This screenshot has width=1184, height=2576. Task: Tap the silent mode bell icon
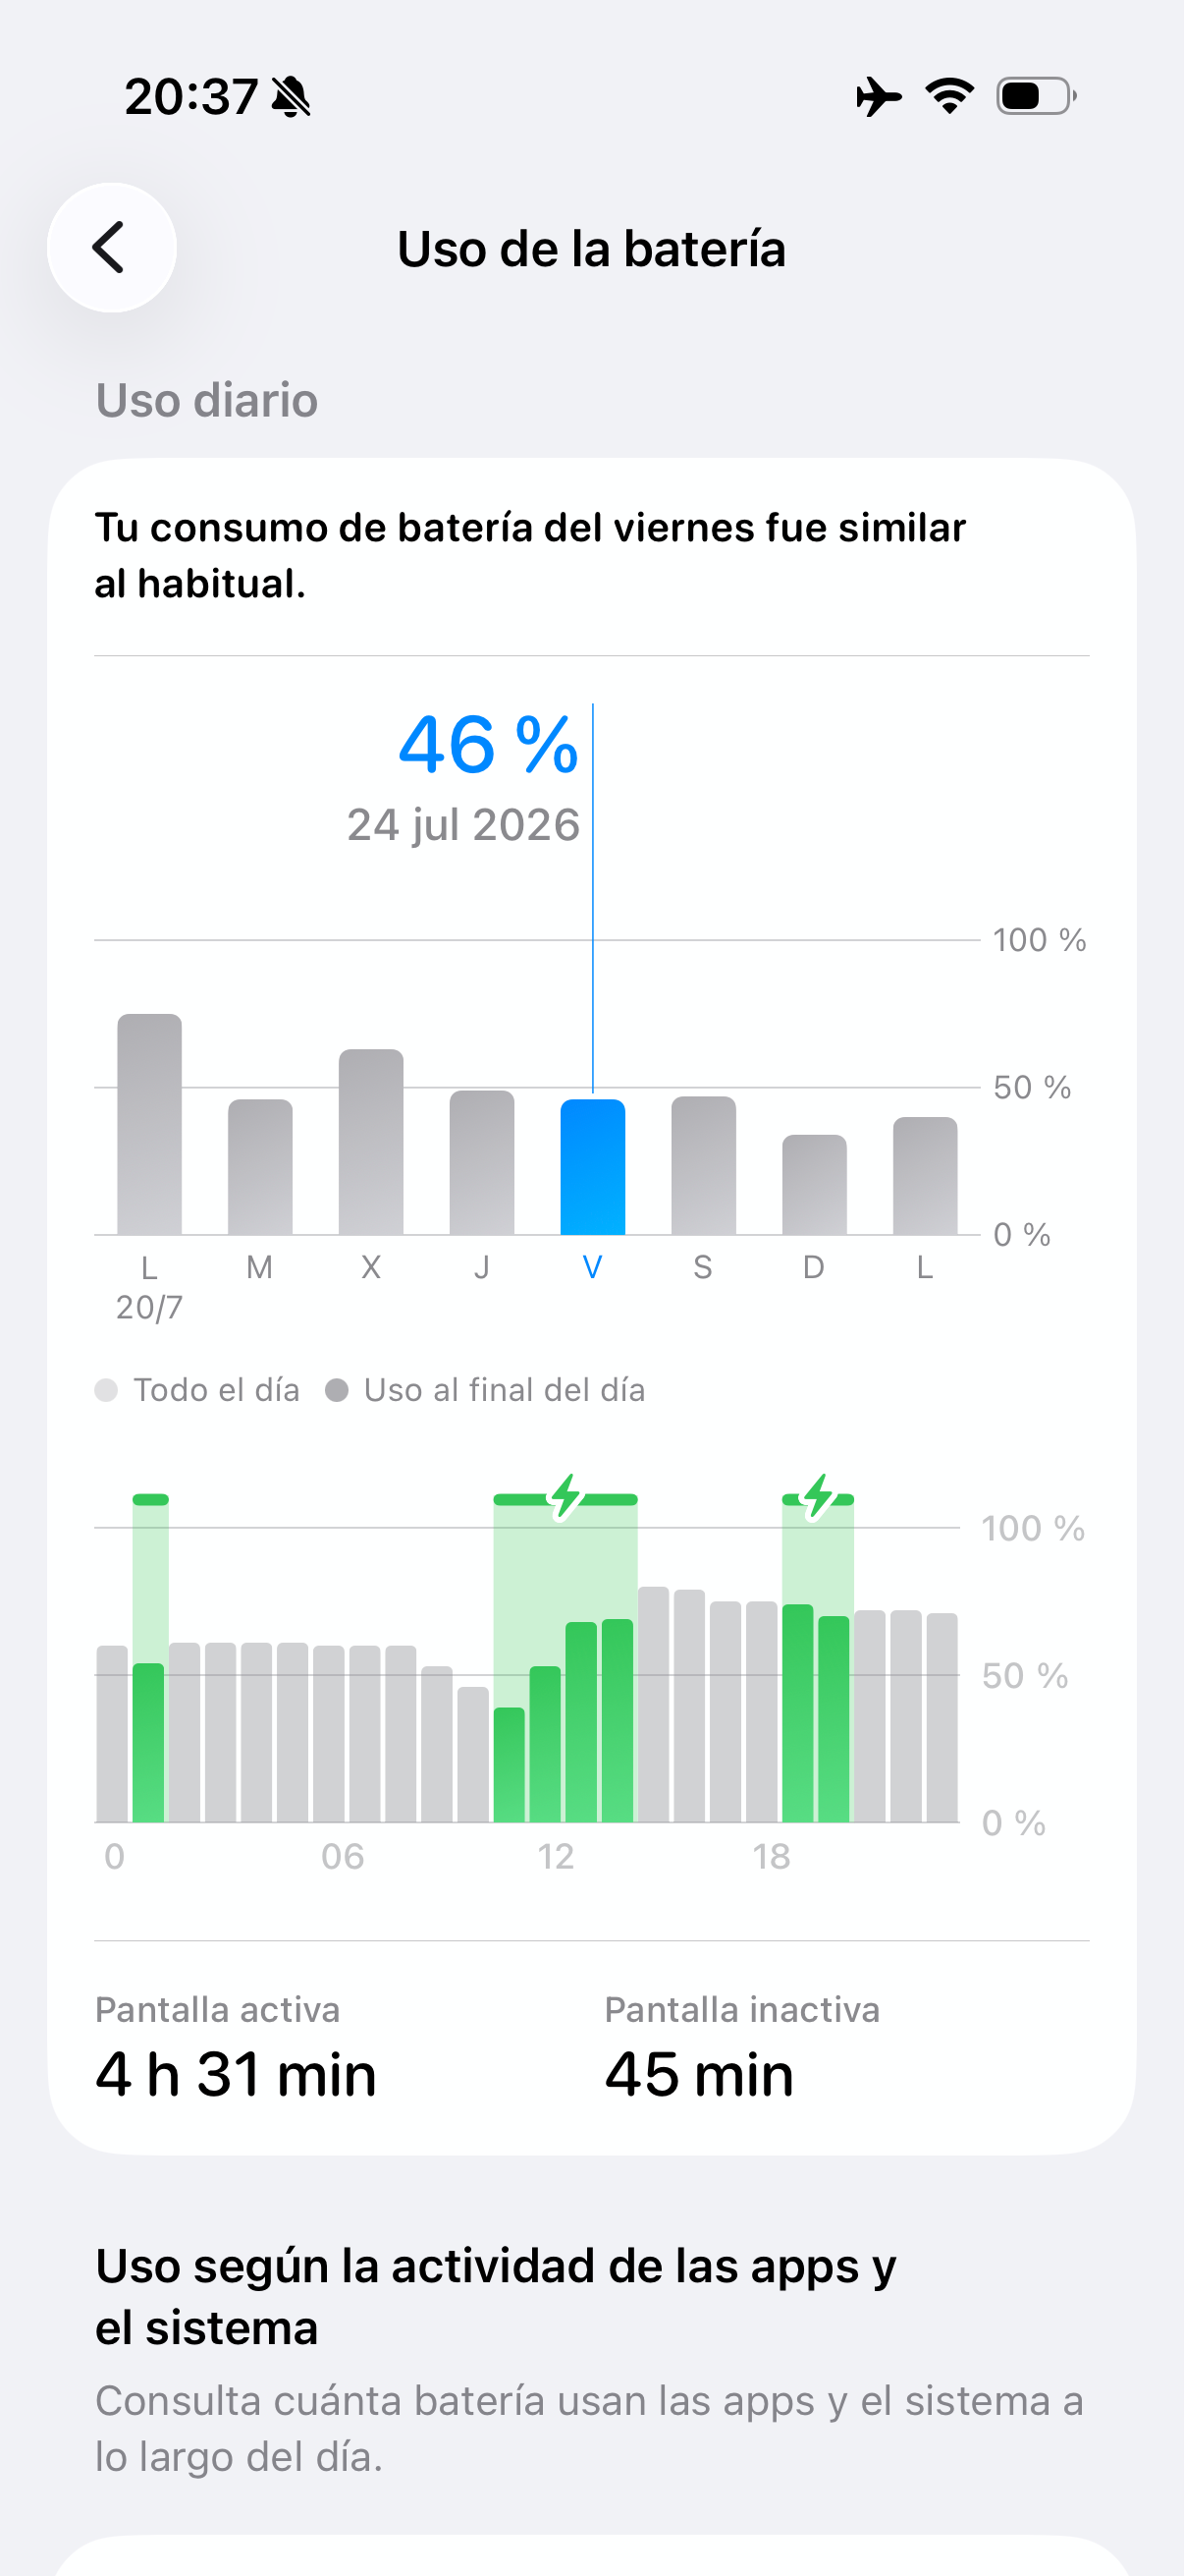(x=291, y=98)
